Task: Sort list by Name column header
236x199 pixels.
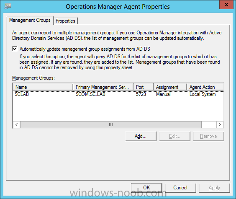Action: (43, 87)
